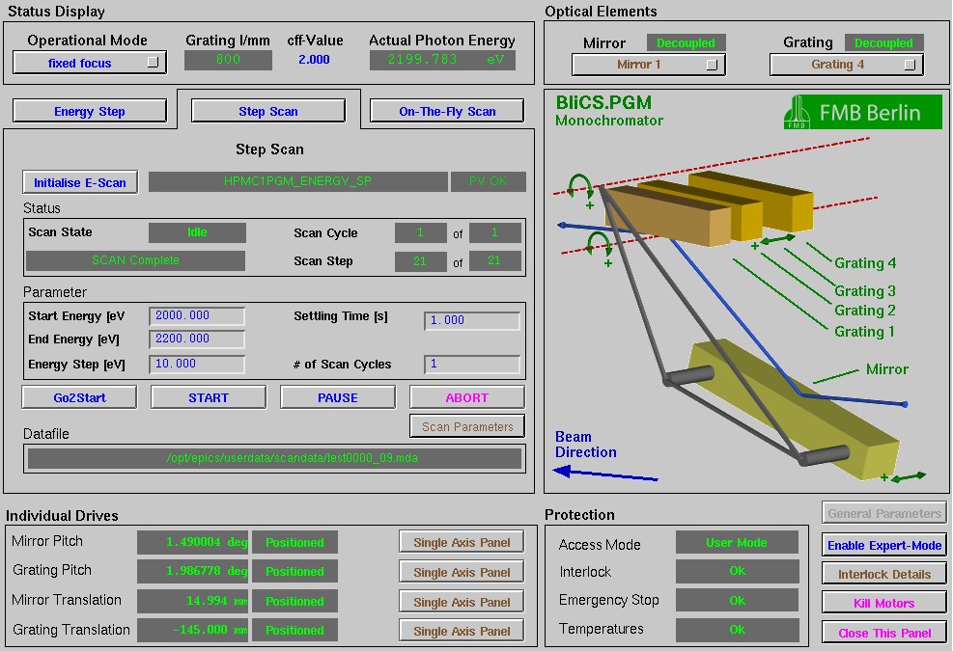The height and width of the screenshot is (651, 953).
Task: Click the Mirror Decoupled status indicator
Action: click(687, 43)
